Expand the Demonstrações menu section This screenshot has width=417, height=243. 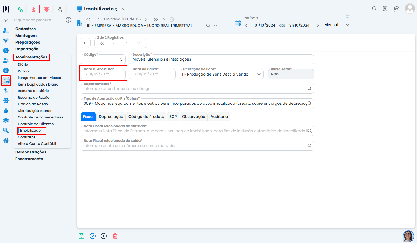point(31,152)
